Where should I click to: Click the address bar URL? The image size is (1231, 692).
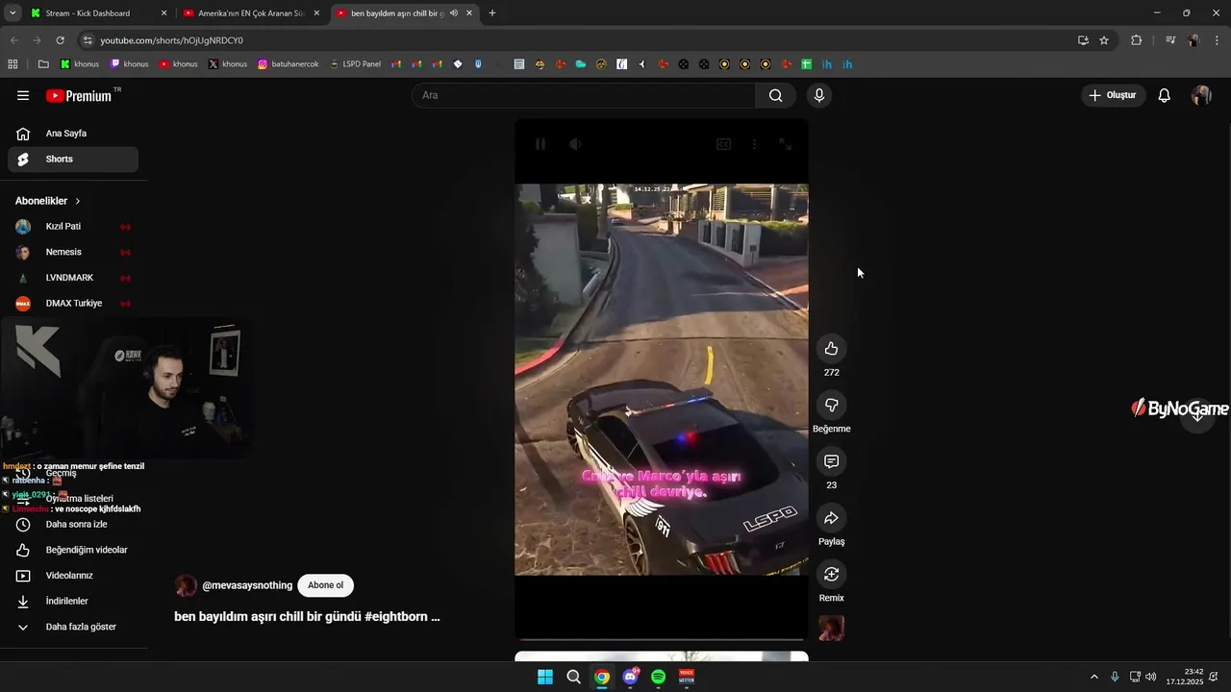coord(171,40)
